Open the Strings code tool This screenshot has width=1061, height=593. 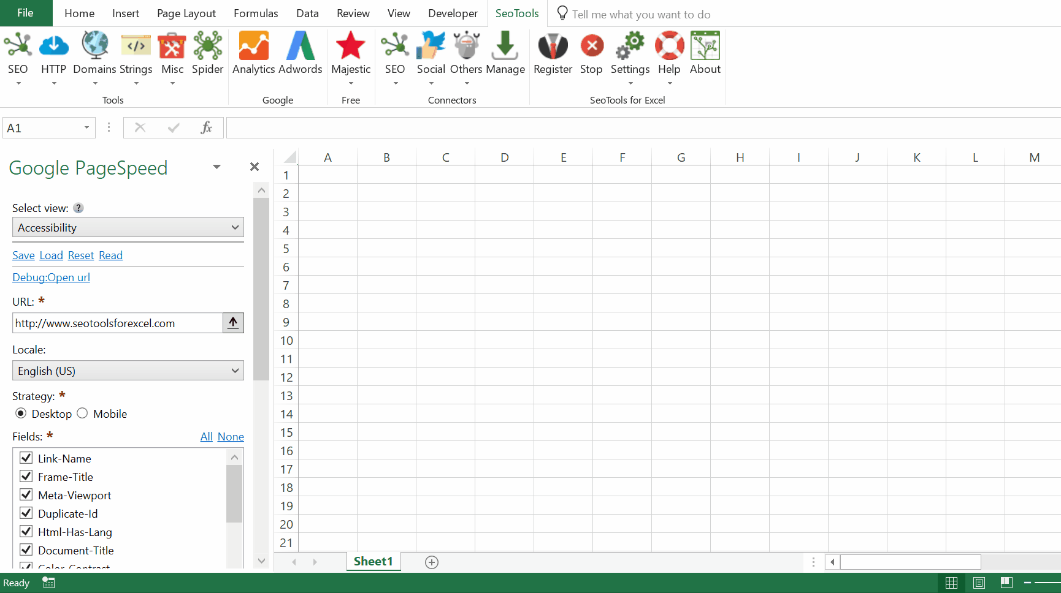pos(136,46)
